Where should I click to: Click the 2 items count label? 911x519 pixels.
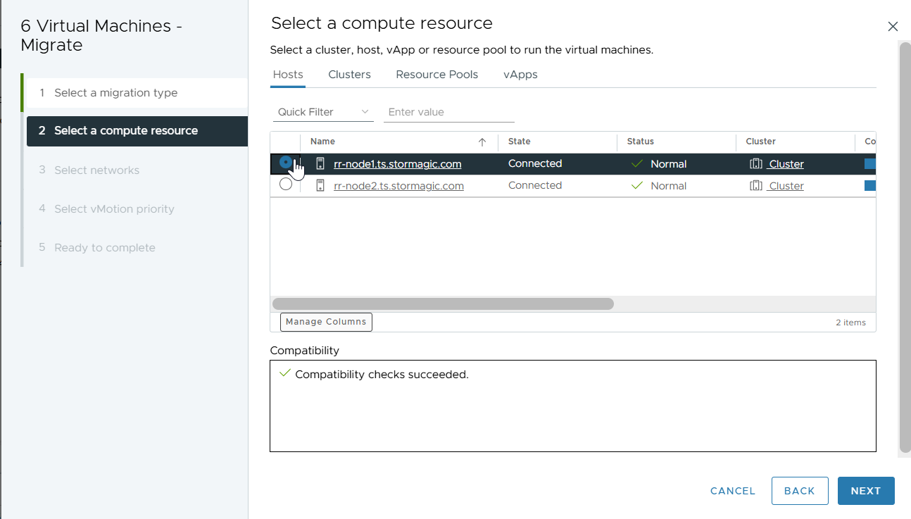[x=850, y=323]
